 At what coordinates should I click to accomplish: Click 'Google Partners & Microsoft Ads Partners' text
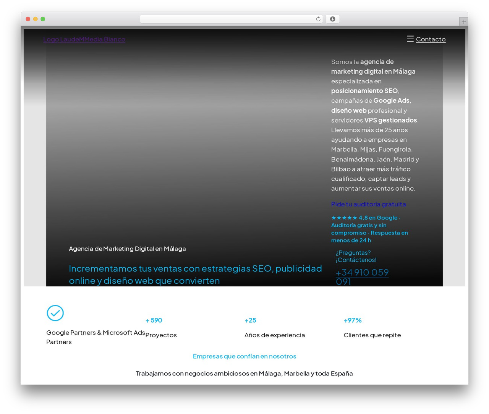click(x=96, y=337)
